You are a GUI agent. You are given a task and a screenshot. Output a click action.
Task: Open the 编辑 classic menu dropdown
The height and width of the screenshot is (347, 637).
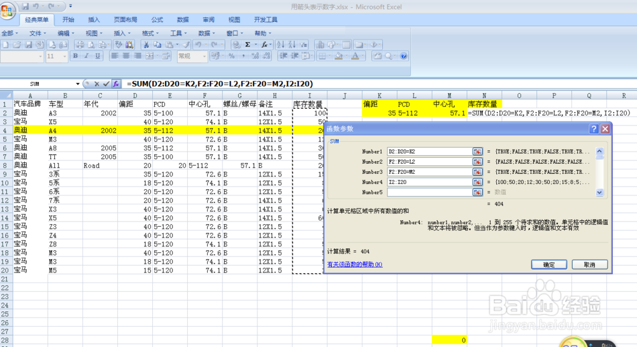[66, 33]
